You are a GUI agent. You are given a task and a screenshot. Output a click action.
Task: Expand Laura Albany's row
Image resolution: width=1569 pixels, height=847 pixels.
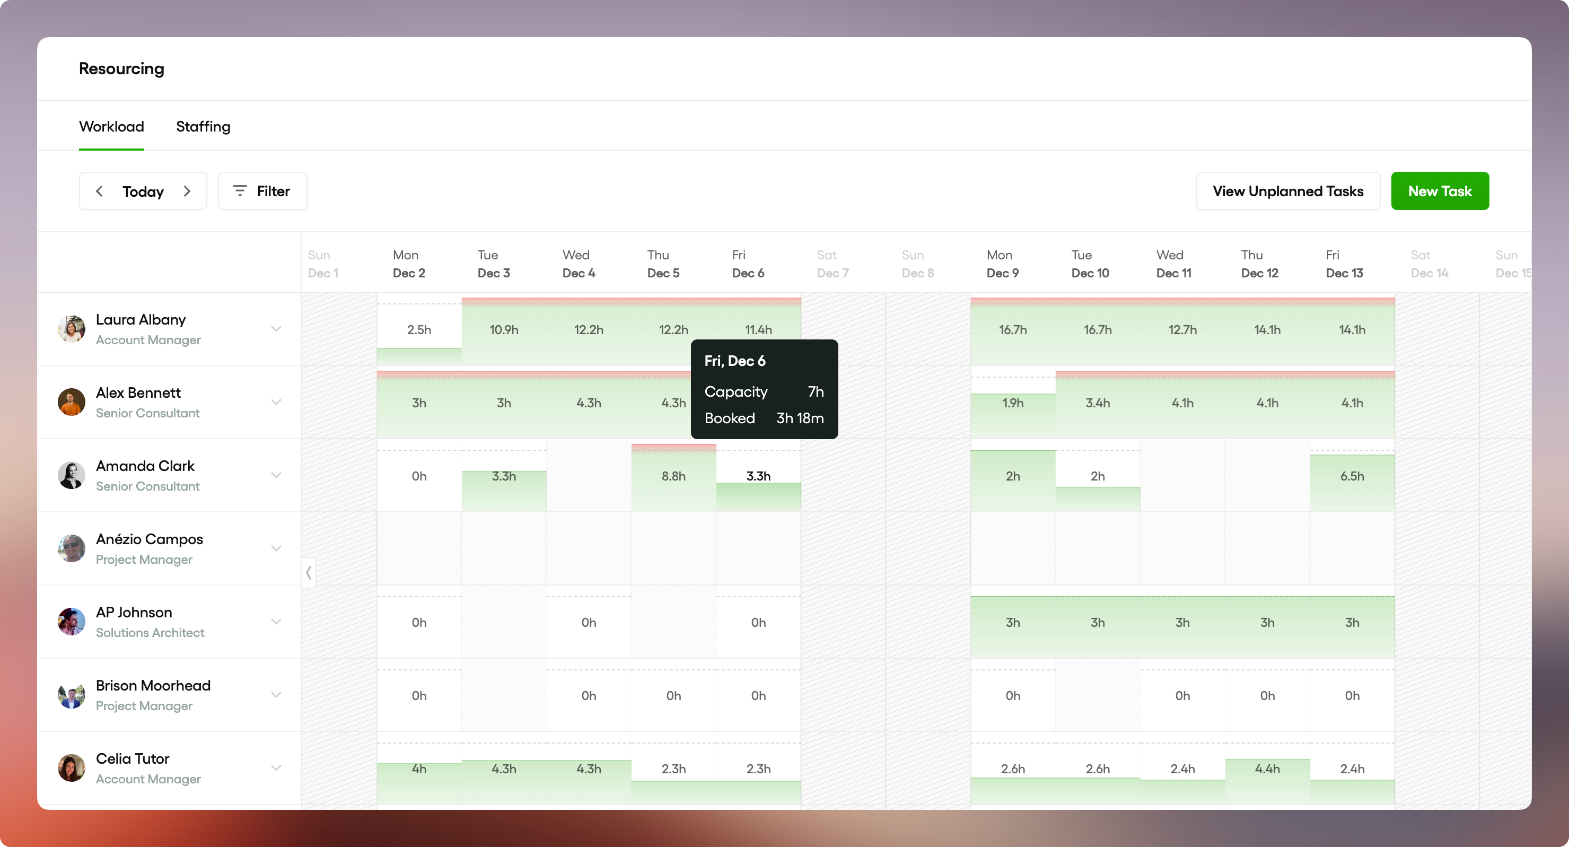276,329
